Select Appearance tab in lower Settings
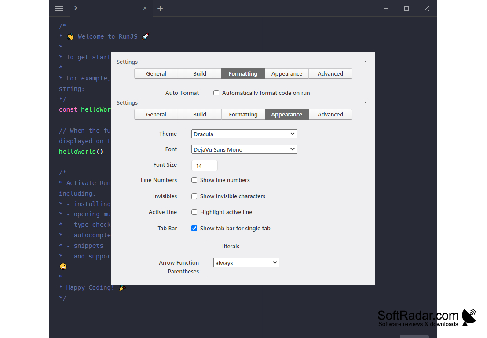The height and width of the screenshot is (338, 487). [287, 115]
